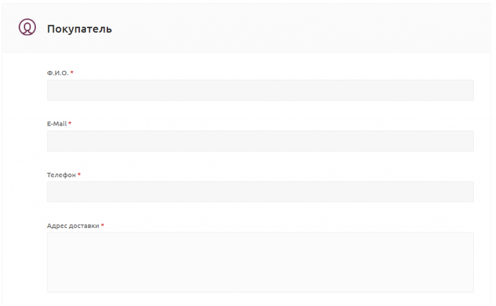The width and height of the screenshot is (496, 306).
Task: Click the E-Mail field label
Action: click(x=57, y=123)
